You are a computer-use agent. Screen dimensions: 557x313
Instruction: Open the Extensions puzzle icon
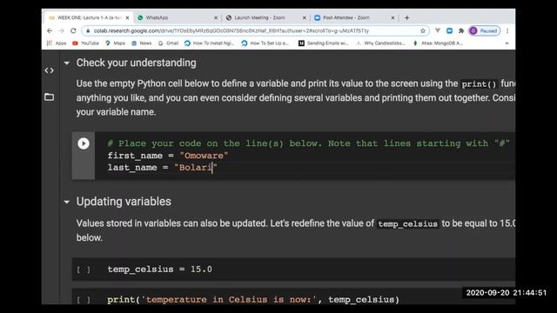pyautogui.click(x=461, y=31)
